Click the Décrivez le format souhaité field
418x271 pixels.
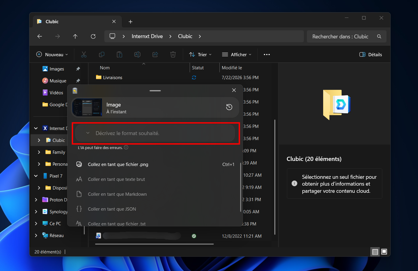[x=155, y=133]
